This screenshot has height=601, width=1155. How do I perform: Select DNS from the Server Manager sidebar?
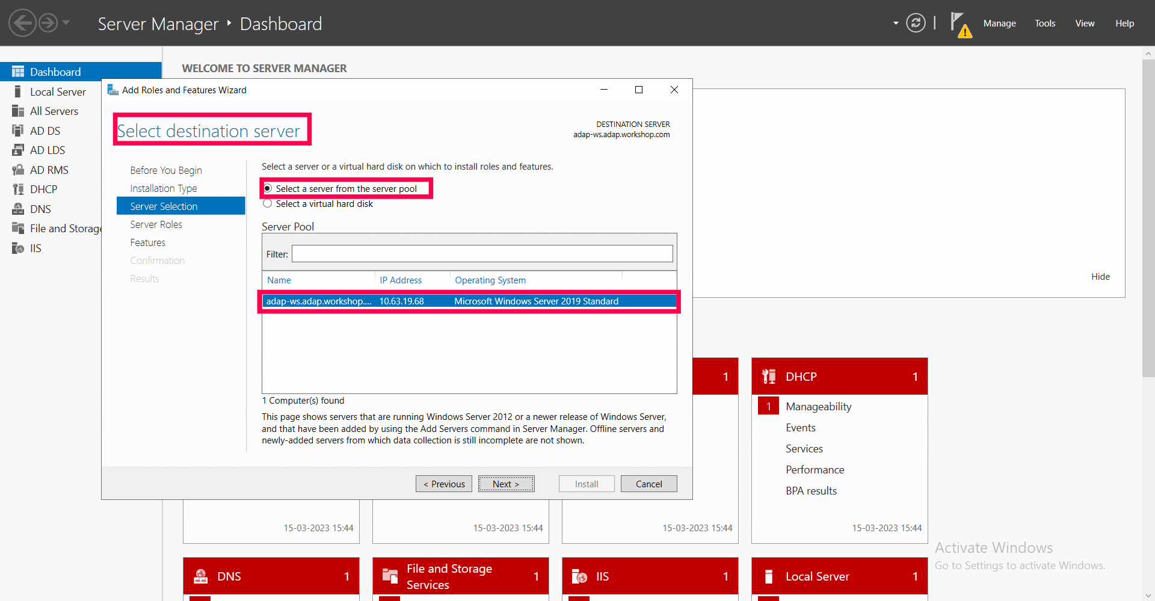pos(40,209)
